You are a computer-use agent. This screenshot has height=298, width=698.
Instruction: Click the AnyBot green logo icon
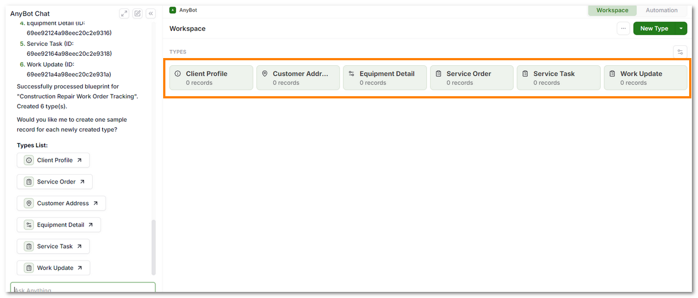pyautogui.click(x=173, y=10)
